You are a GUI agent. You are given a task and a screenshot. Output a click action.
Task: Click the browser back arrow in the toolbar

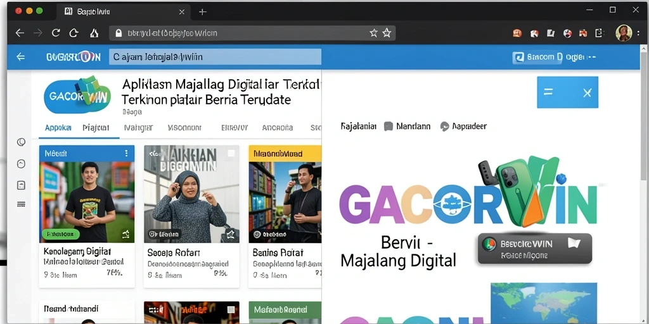coord(20,33)
